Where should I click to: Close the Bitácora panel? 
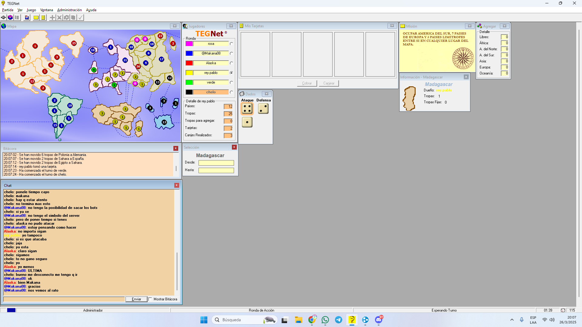[176, 148]
